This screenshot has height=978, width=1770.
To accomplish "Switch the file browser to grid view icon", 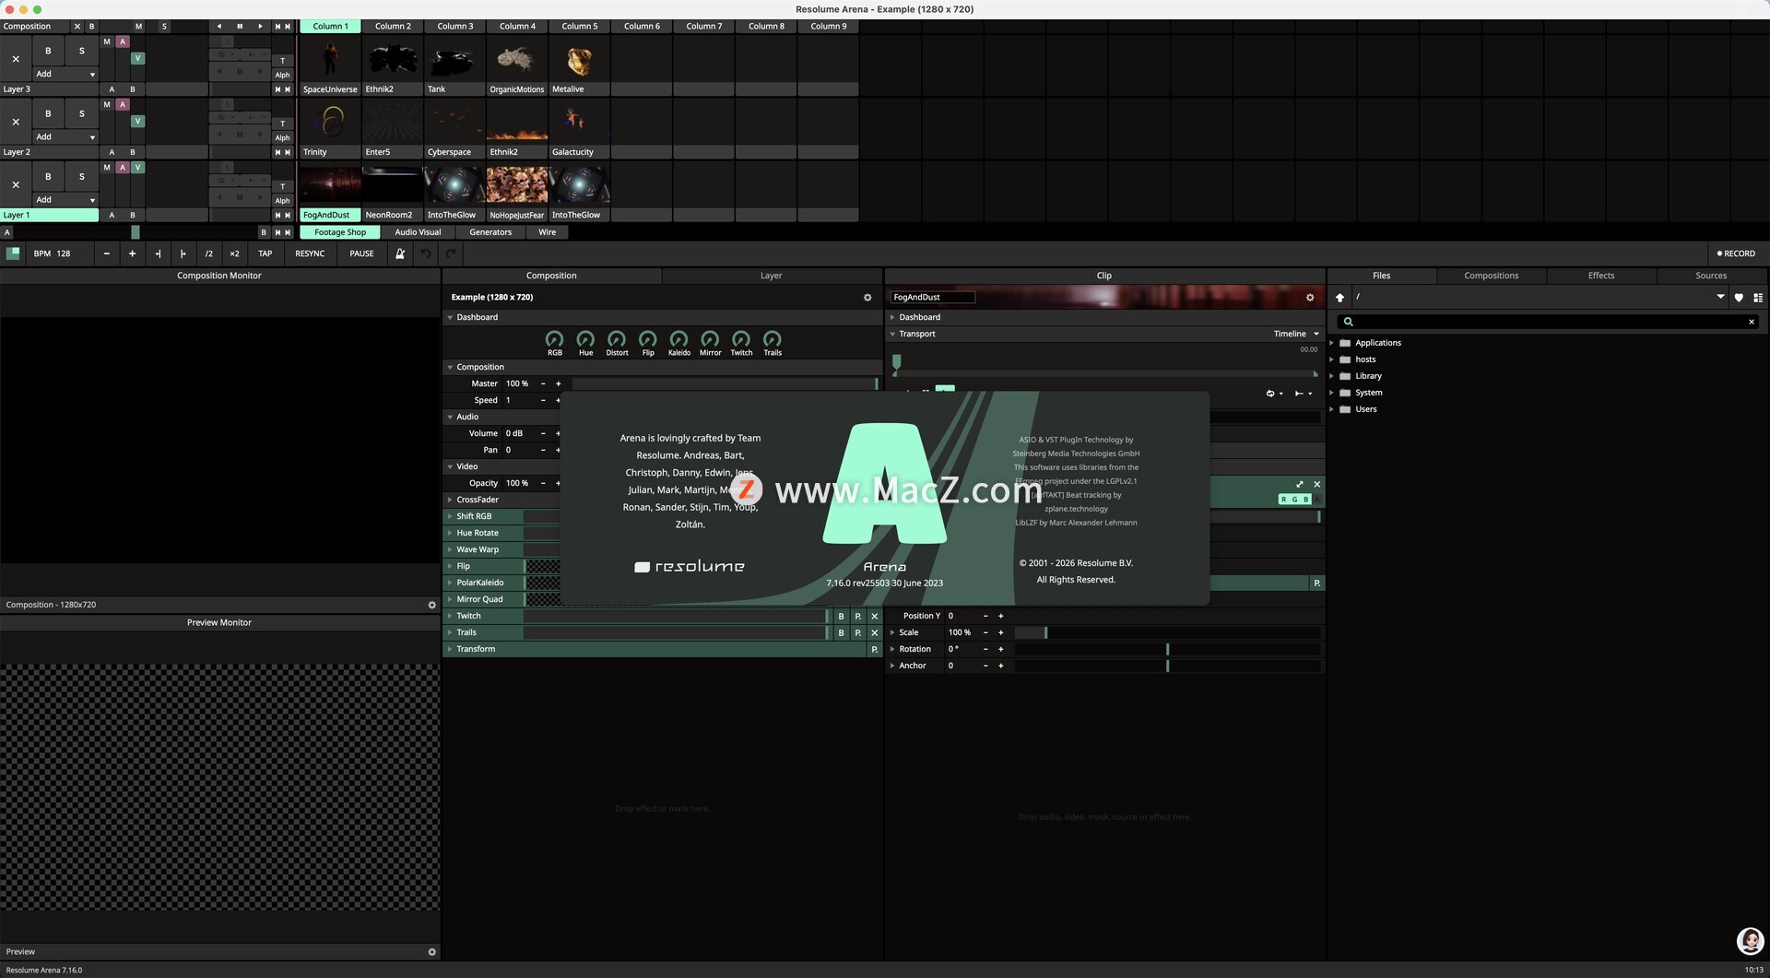I will point(1758,298).
